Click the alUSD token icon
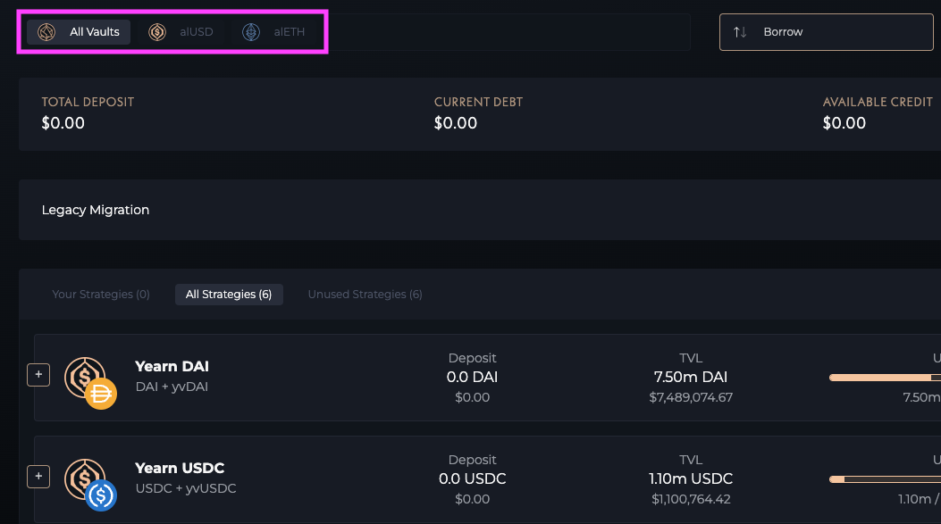 point(157,32)
